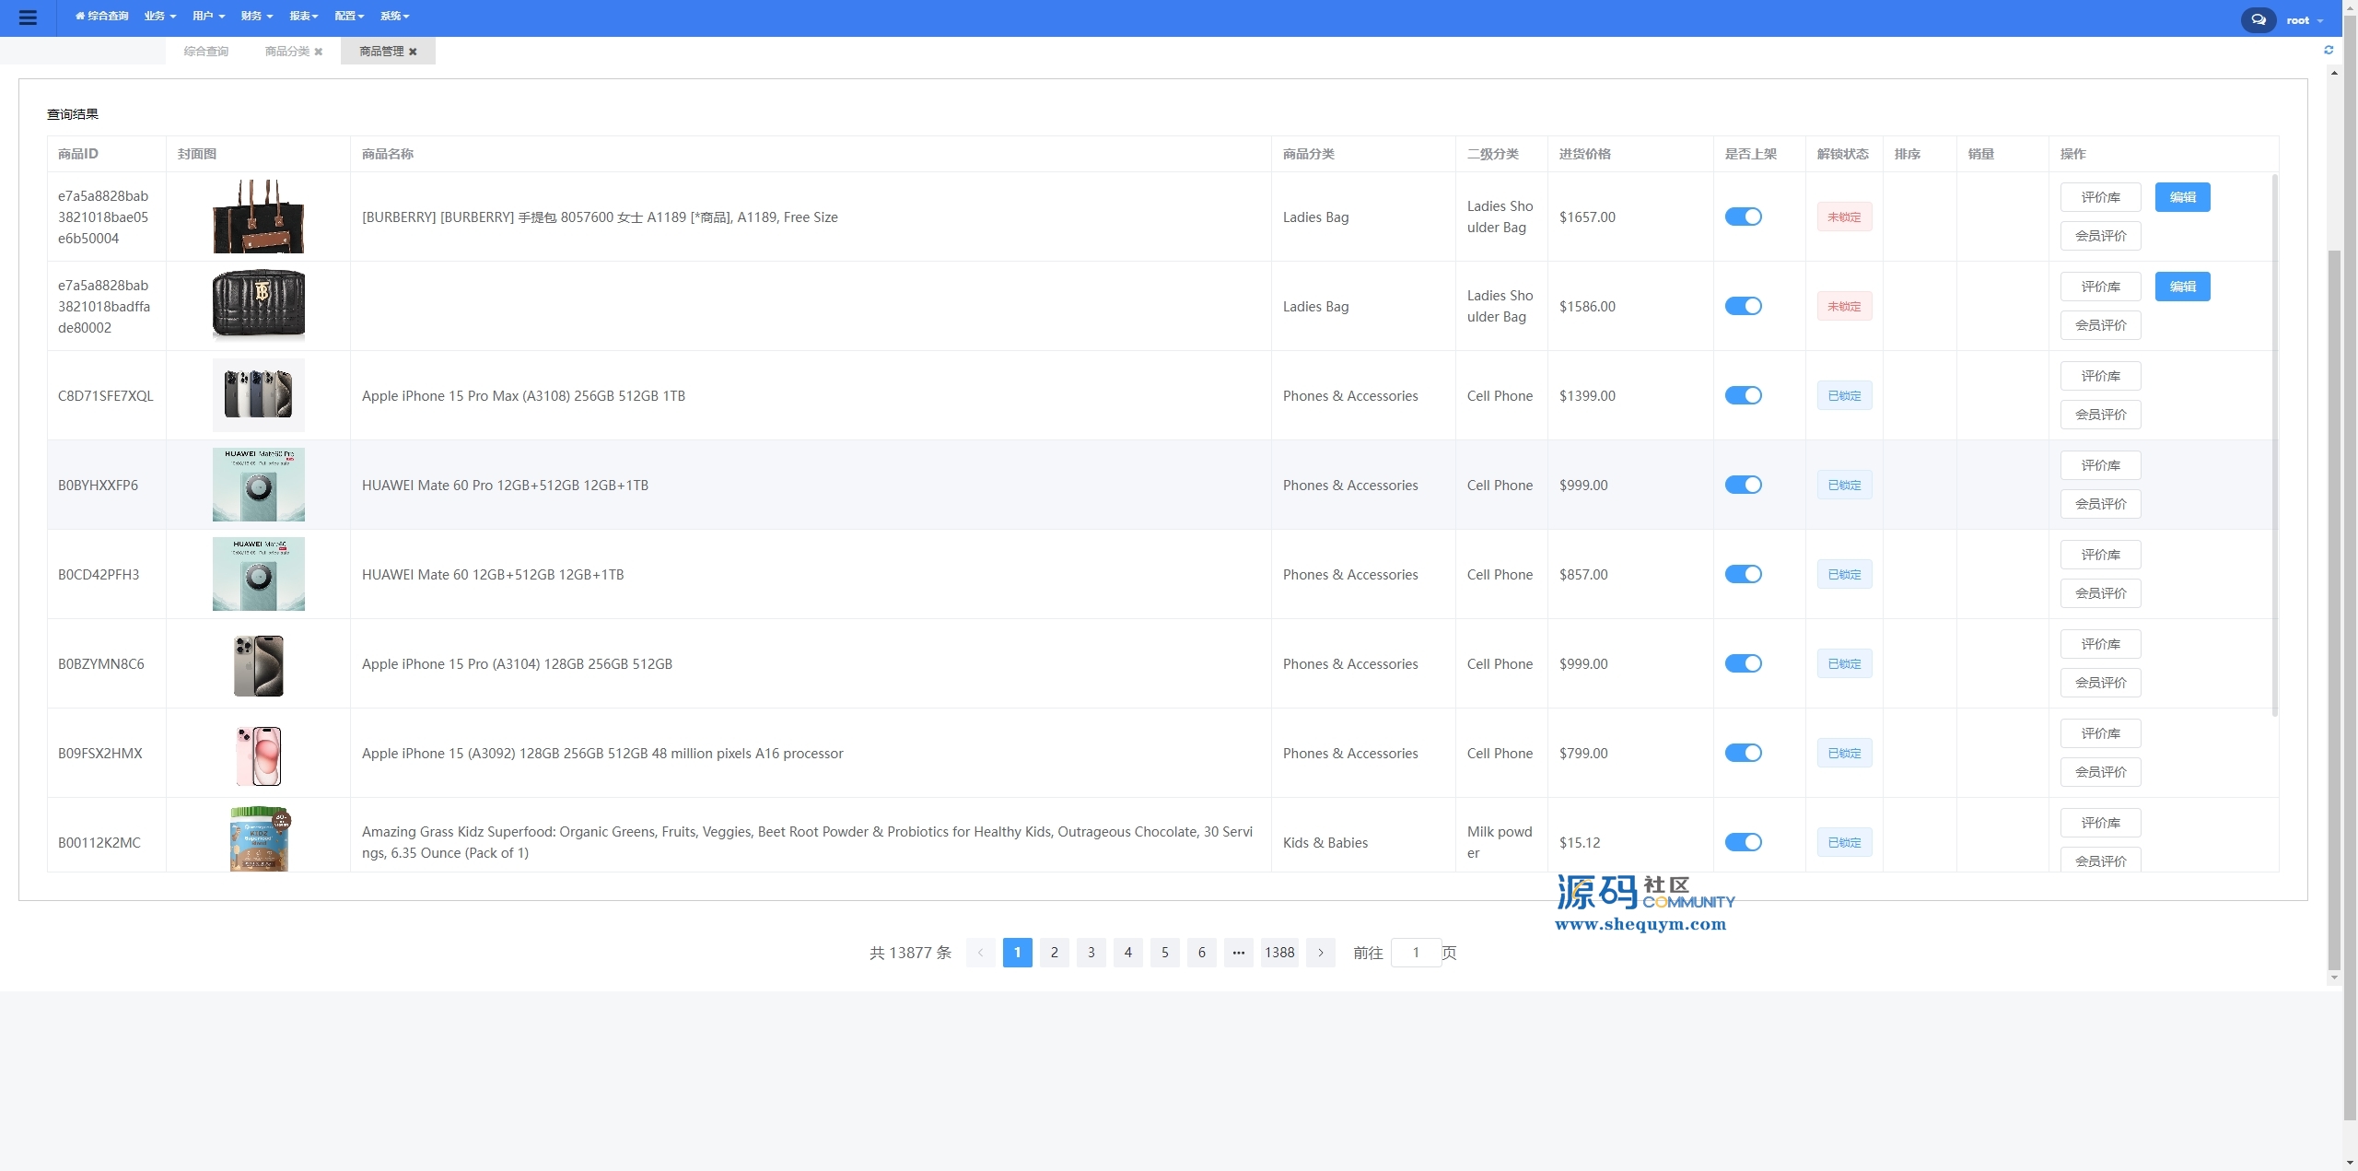Open the chat messages icon
This screenshot has height=1171, width=2358.
[x=2258, y=19]
